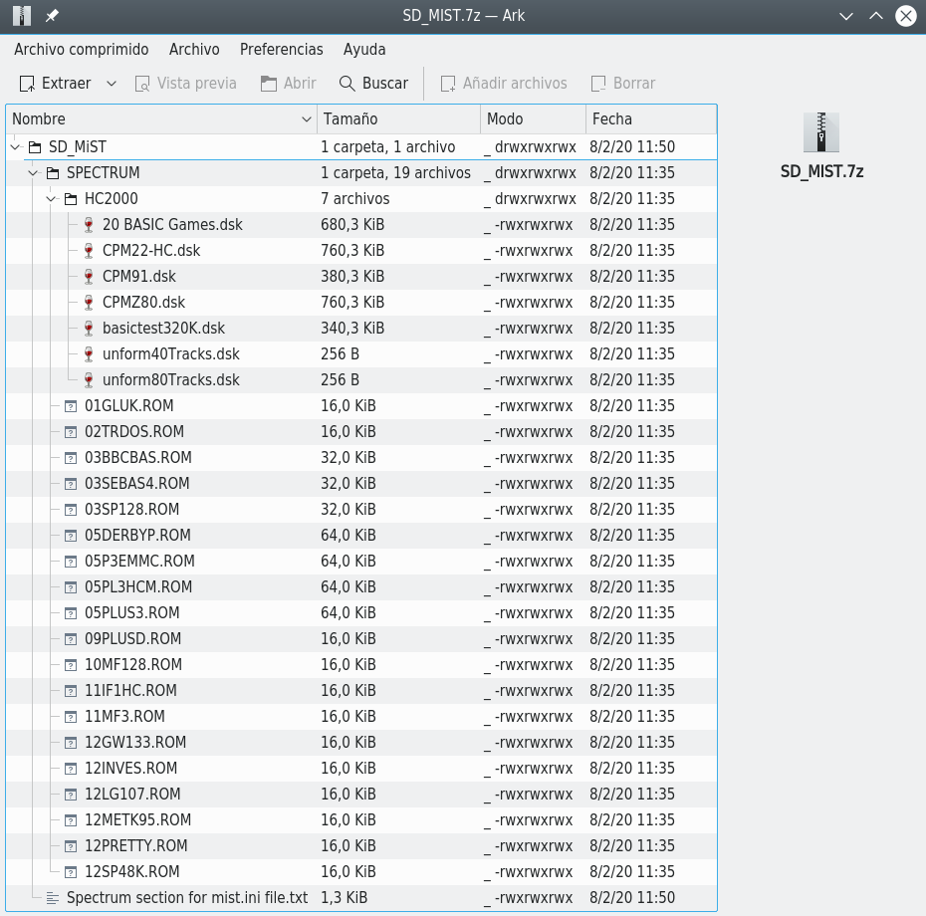Select the 12SP48K.ROM file name
The height and width of the screenshot is (916, 926).
132,872
